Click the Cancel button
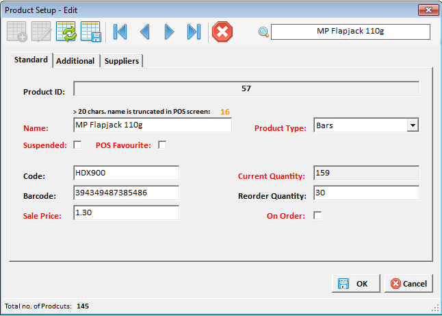 (x=408, y=283)
